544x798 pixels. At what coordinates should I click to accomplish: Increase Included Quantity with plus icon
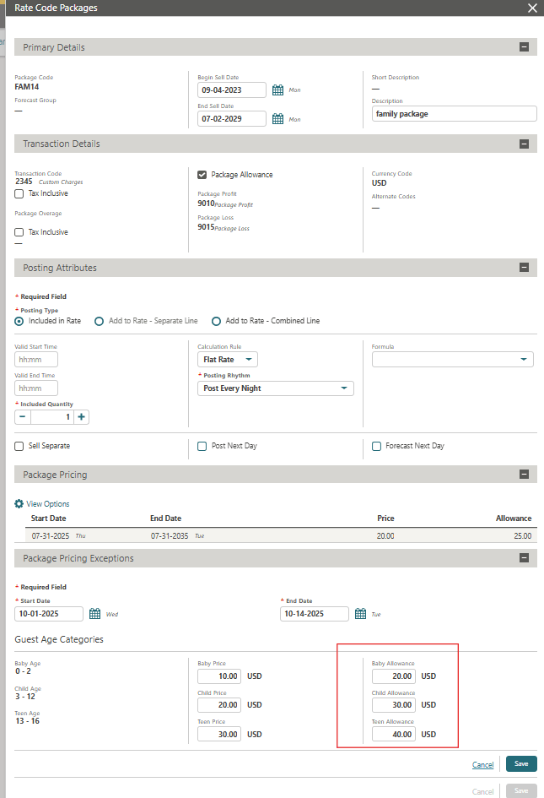coord(81,416)
